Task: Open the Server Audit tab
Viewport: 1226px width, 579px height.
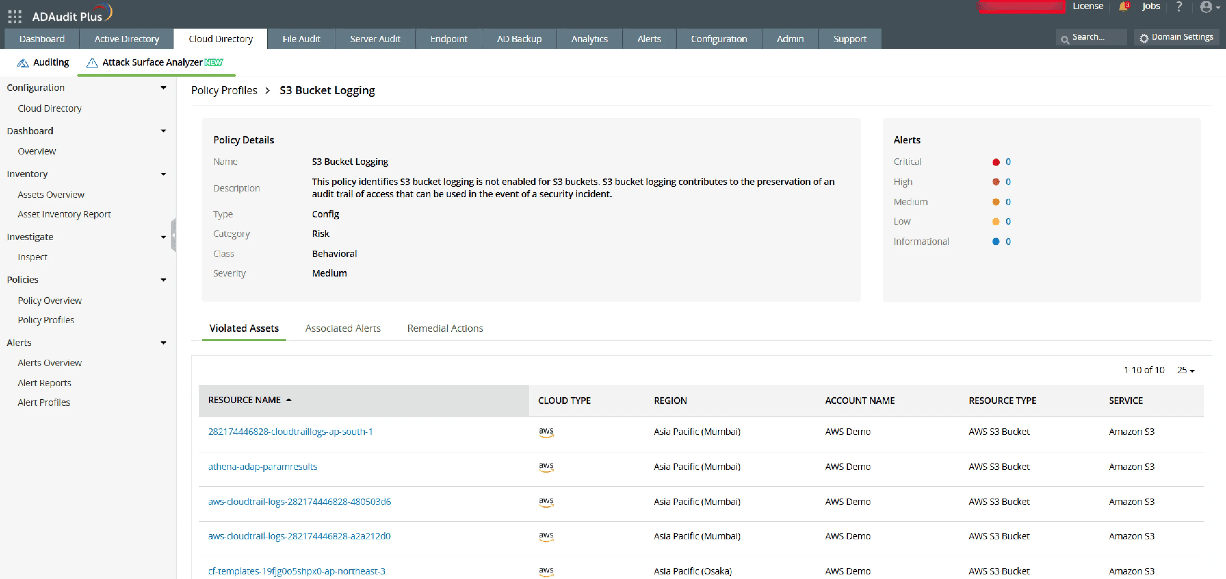Action: [x=375, y=39]
